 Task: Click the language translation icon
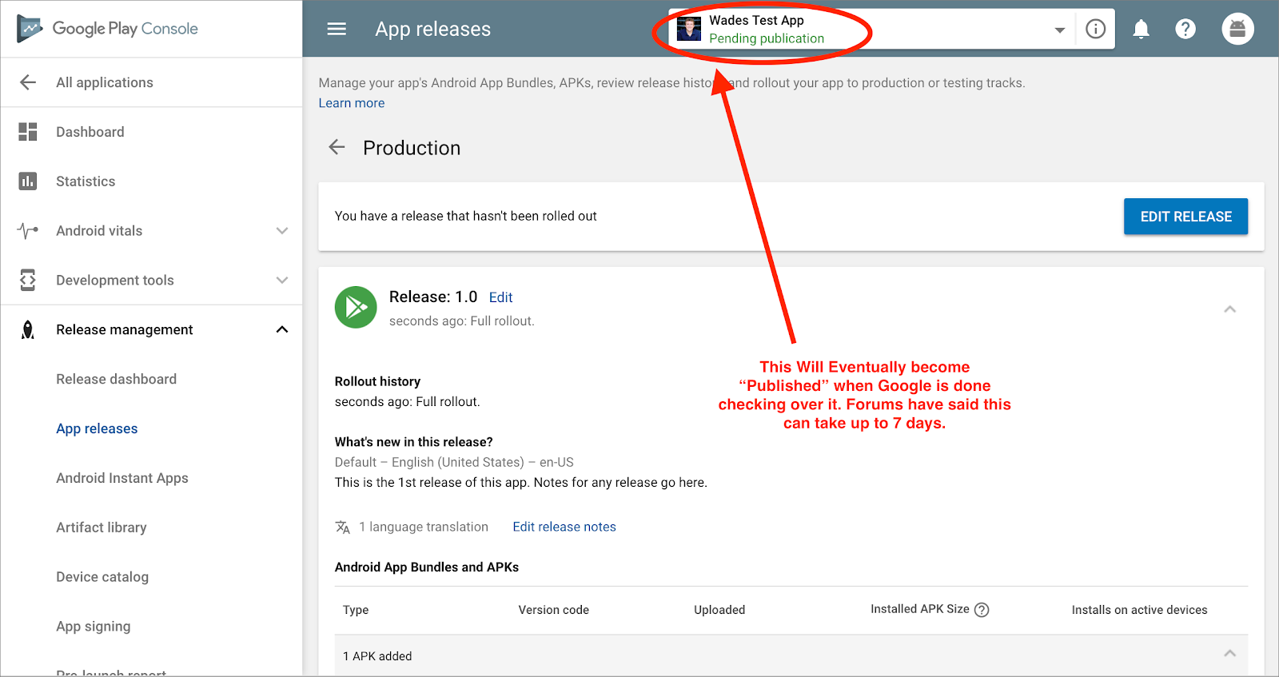point(343,527)
